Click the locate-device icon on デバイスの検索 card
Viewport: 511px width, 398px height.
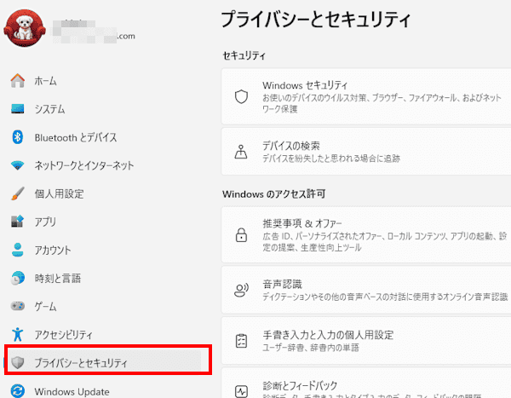[x=241, y=152]
